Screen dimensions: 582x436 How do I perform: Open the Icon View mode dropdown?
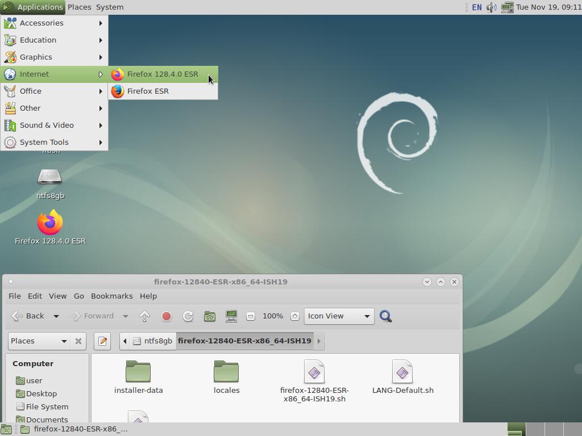[339, 316]
